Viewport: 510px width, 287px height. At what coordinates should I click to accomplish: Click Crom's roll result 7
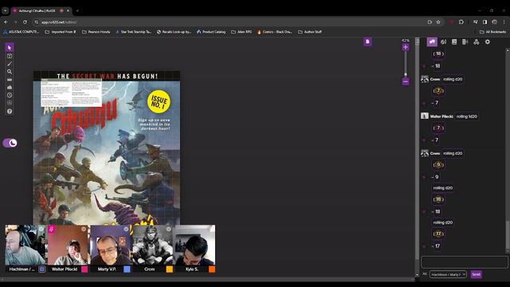click(x=438, y=91)
